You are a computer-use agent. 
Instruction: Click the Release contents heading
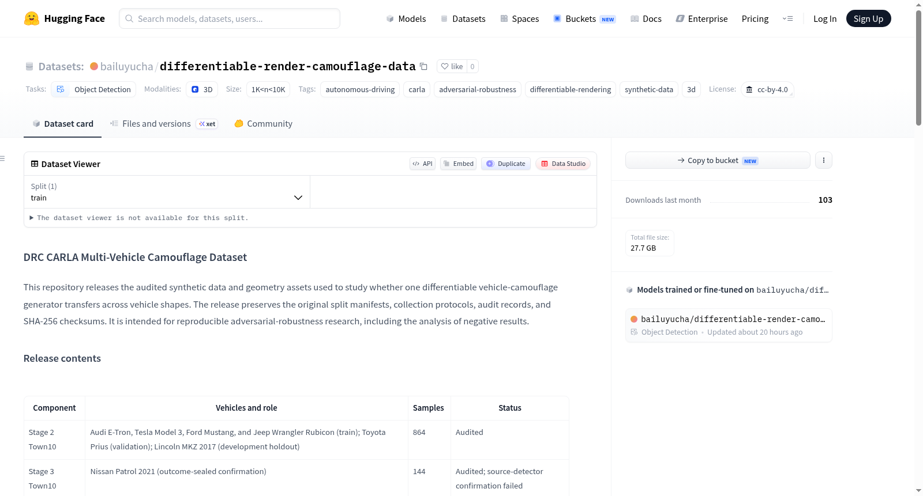[62, 358]
